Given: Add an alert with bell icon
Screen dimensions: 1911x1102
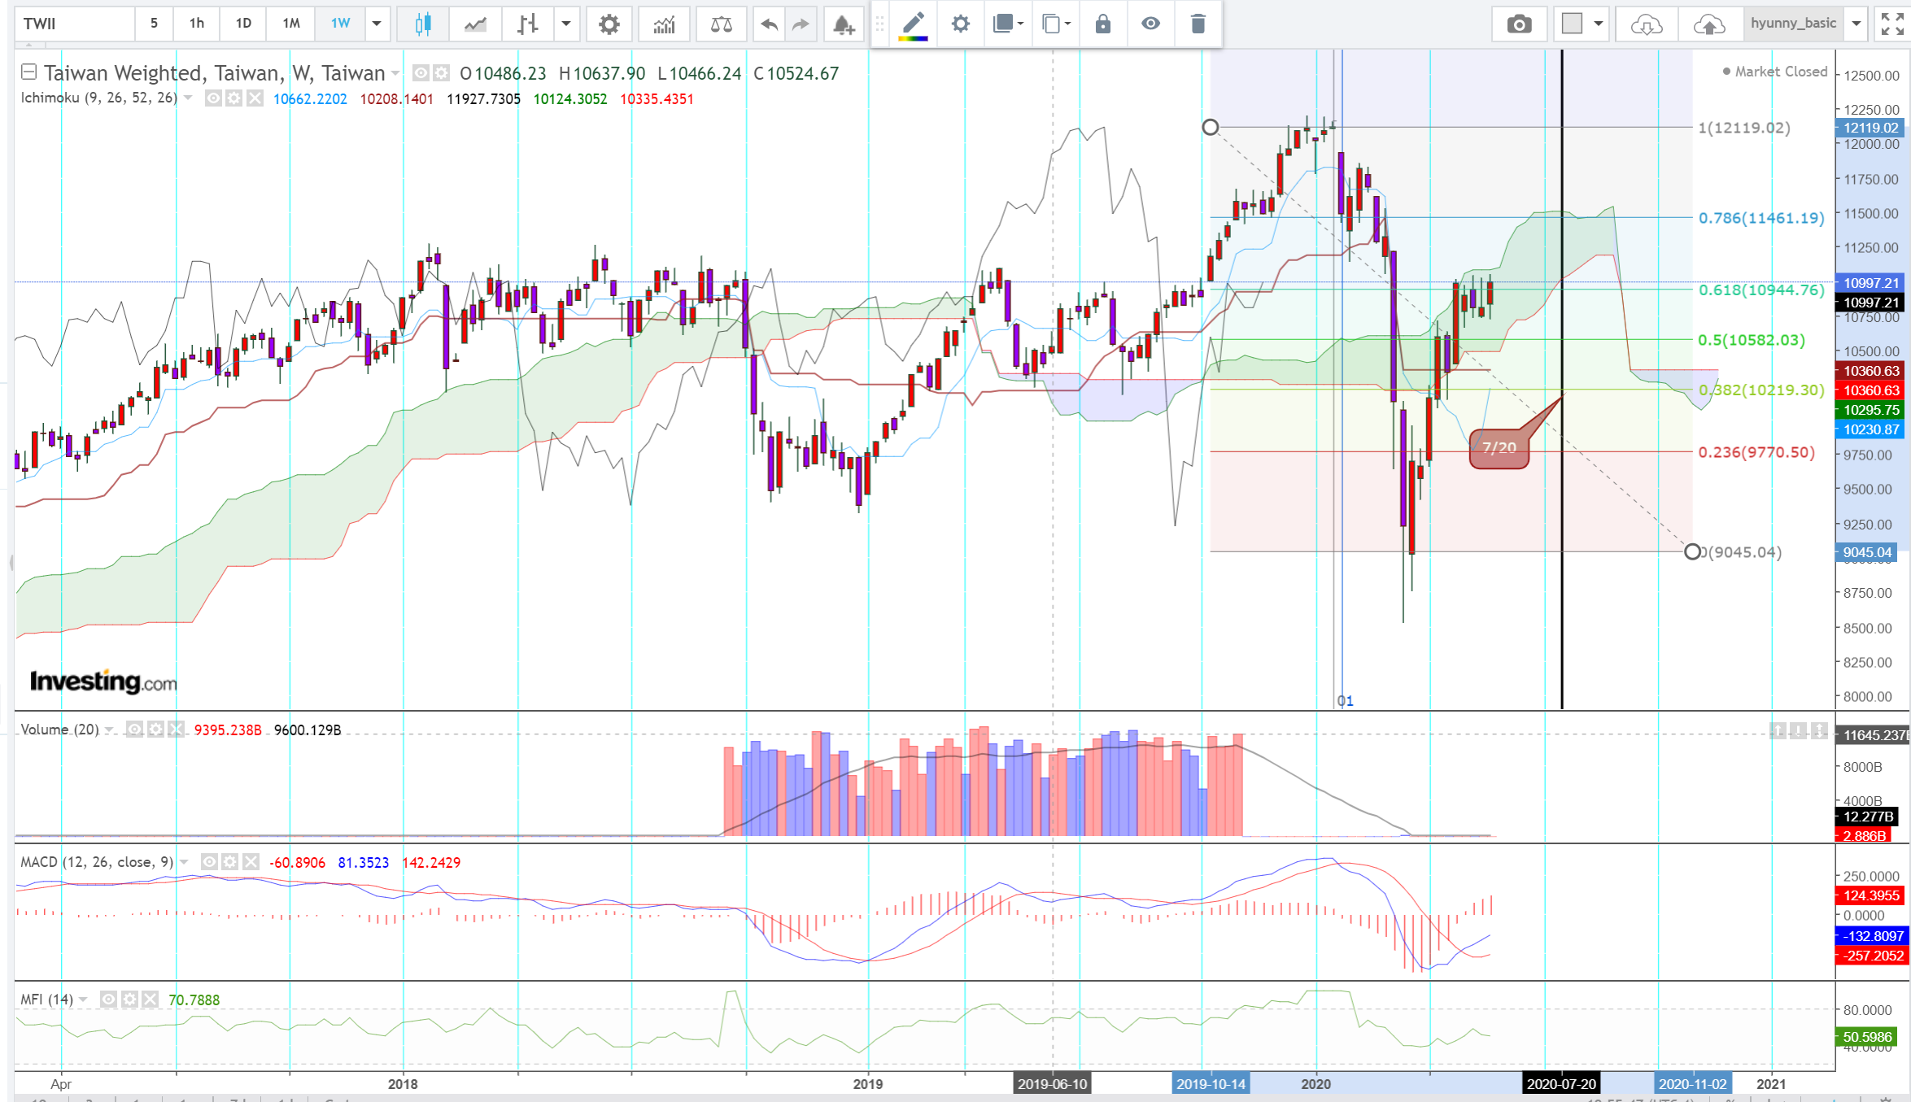Looking at the screenshot, I should click(844, 24).
